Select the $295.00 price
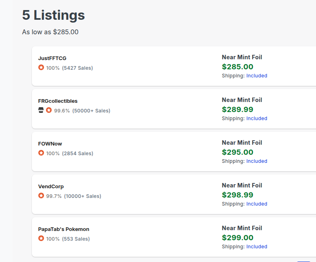 tap(238, 152)
